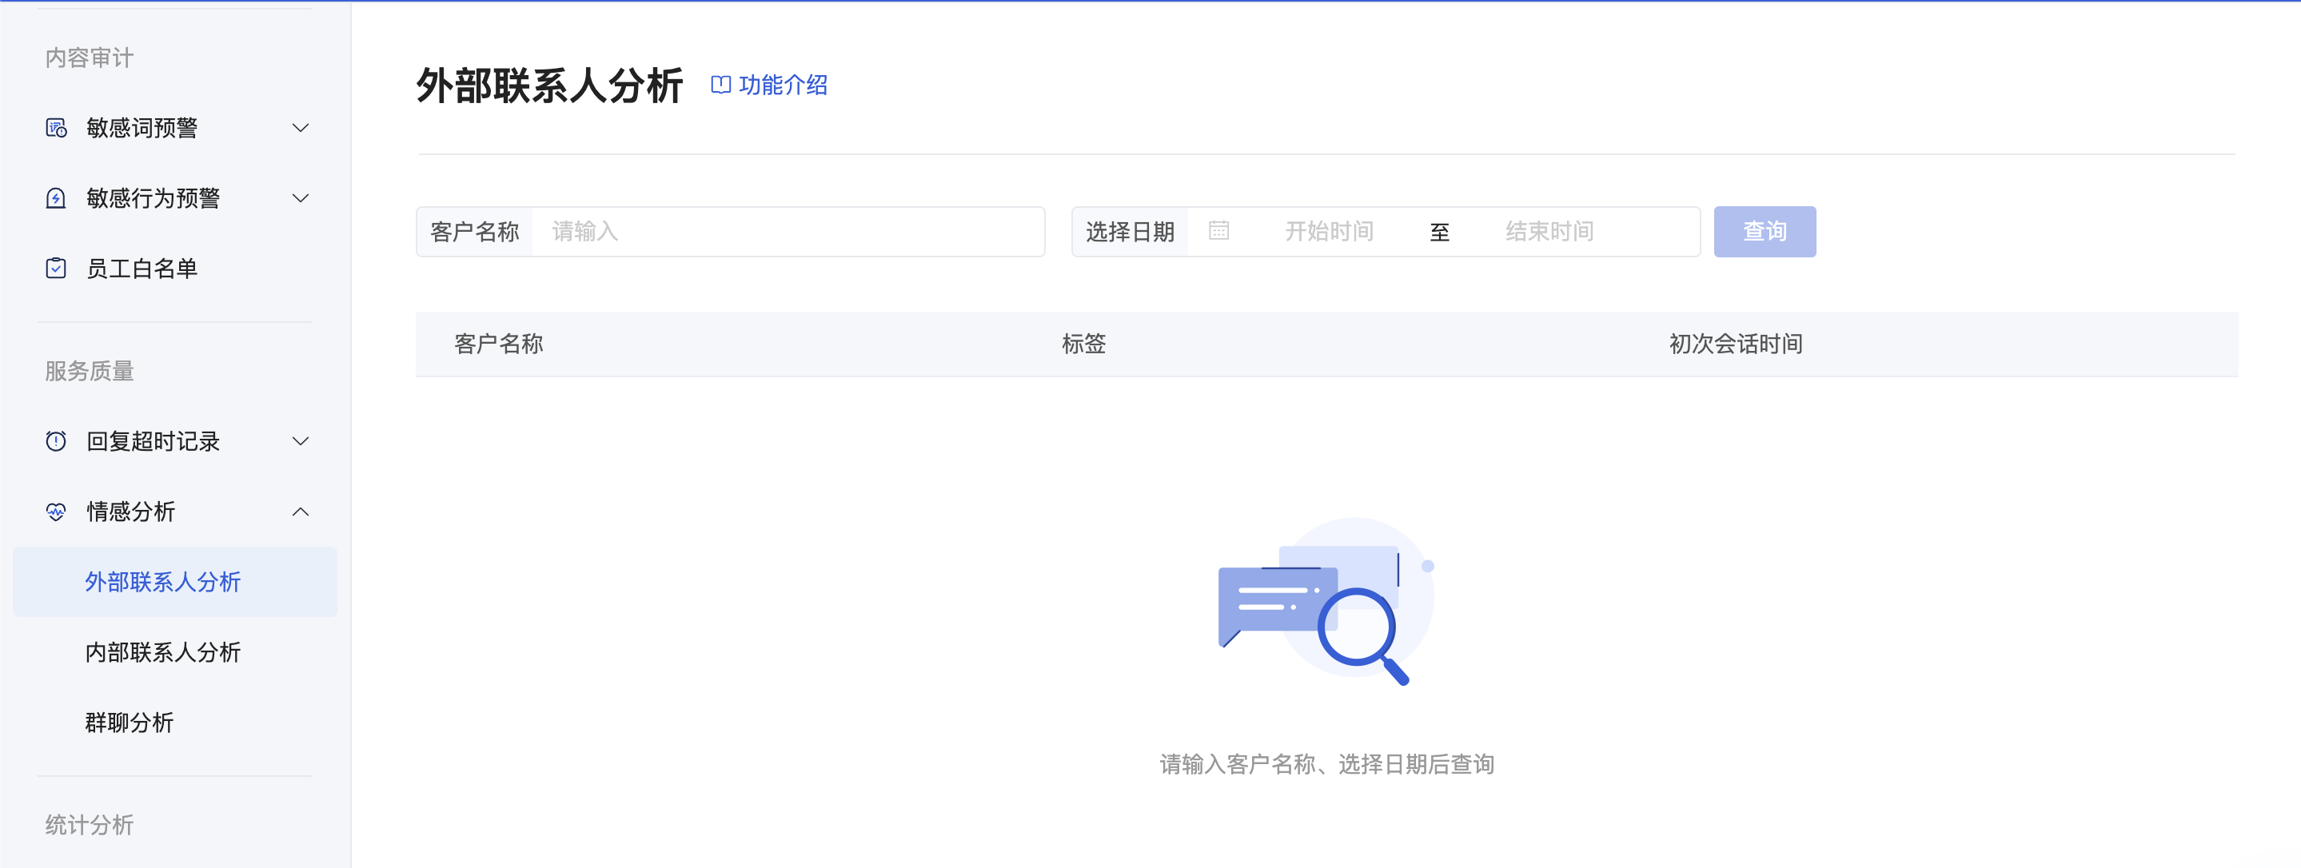The height and width of the screenshot is (868, 2301).
Task: Click the book icon beside 功能介绍
Action: click(x=721, y=85)
